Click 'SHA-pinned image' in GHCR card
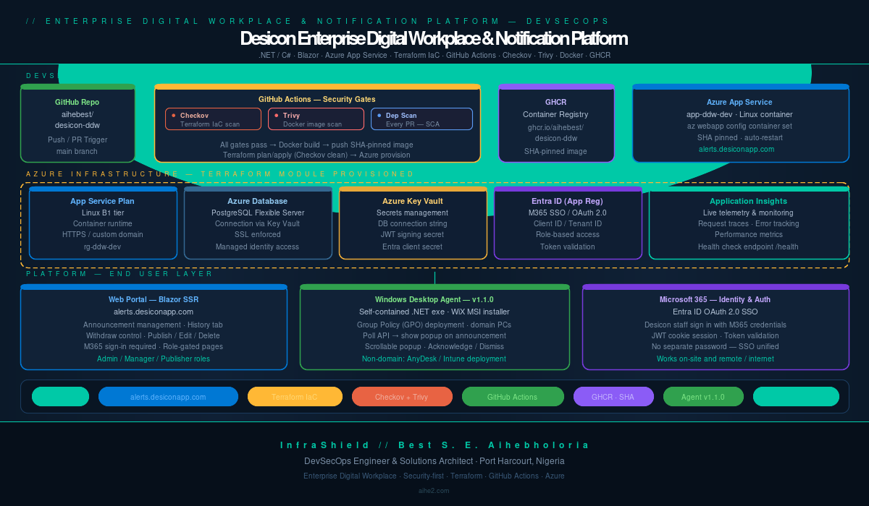This screenshot has height=506, width=869. [x=556, y=151]
